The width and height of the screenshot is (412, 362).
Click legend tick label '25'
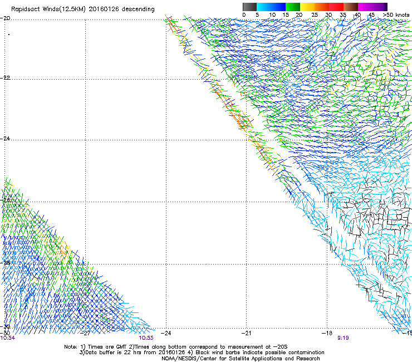coord(314,15)
